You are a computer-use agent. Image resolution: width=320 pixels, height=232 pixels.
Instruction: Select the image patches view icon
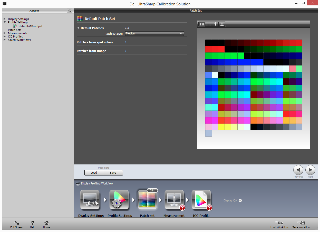222,24
